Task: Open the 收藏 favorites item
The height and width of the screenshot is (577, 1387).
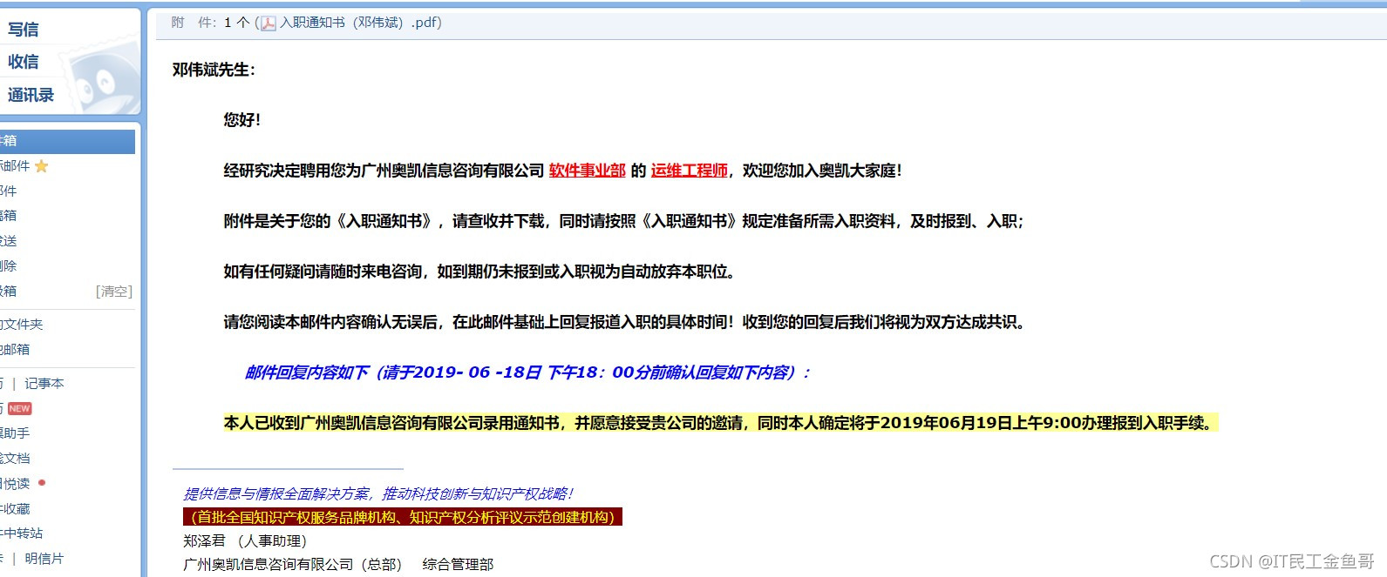Action: [x=16, y=509]
